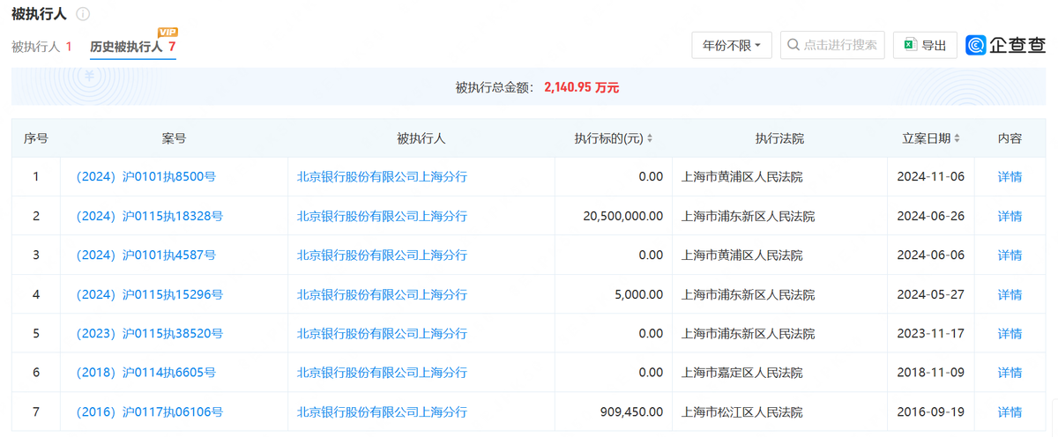Image resolution: width=1058 pixels, height=437 pixels.
Task: Click the 导出 export button
Action: (925, 45)
